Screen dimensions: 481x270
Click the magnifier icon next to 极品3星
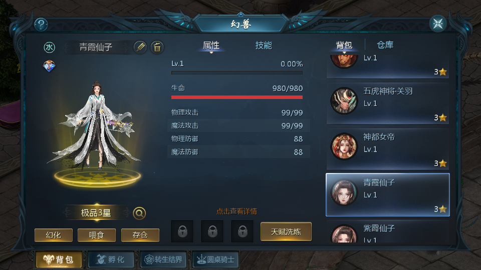point(139,213)
